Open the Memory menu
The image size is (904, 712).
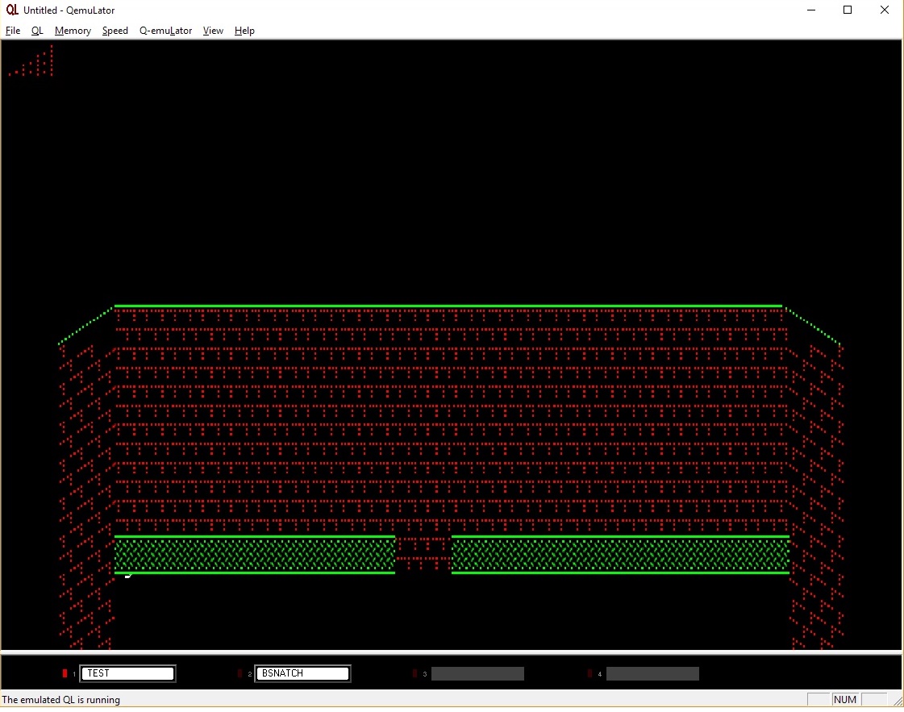click(73, 31)
